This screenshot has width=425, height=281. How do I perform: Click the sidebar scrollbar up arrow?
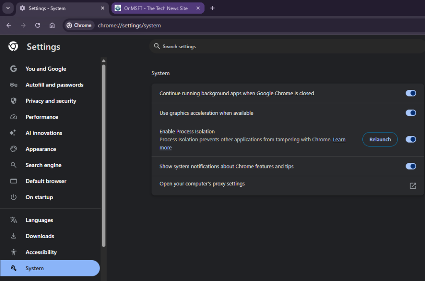tap(103, 61)
